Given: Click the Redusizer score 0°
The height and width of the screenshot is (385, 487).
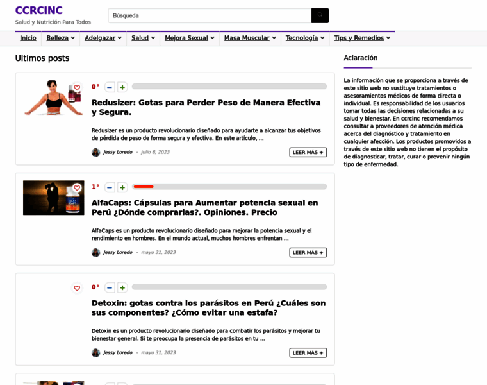Looking at the screenshot, I should (x=95, y=87).
